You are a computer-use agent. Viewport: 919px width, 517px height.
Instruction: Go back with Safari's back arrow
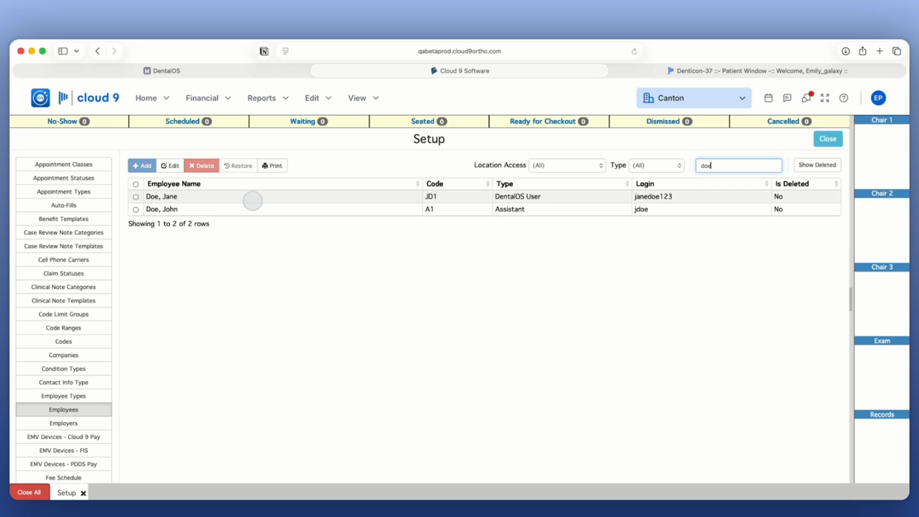click(x=98, y=51)
